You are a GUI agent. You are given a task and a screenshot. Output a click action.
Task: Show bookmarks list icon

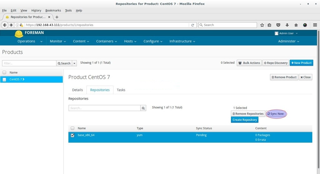coord(269,25)
